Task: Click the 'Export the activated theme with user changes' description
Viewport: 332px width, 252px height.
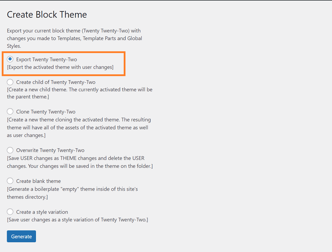Action: tap(60, 67)
